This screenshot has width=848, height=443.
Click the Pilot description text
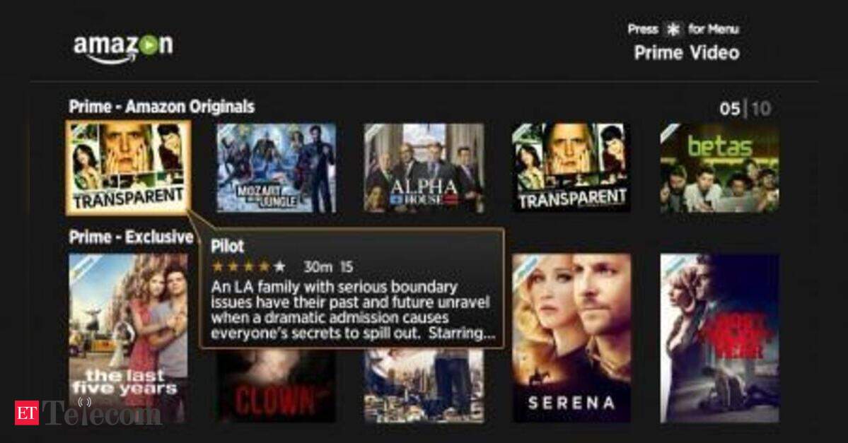click(353, 310)
